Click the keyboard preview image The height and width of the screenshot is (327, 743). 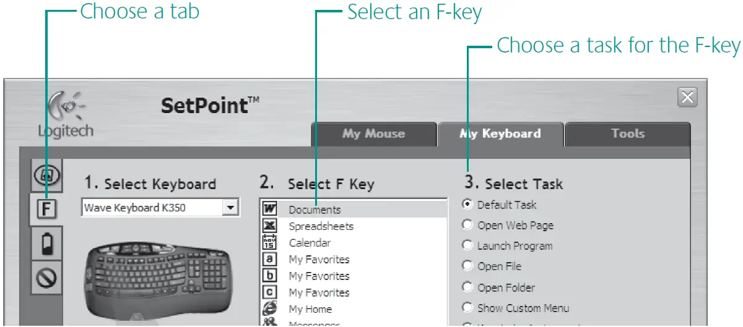[160, 281]
